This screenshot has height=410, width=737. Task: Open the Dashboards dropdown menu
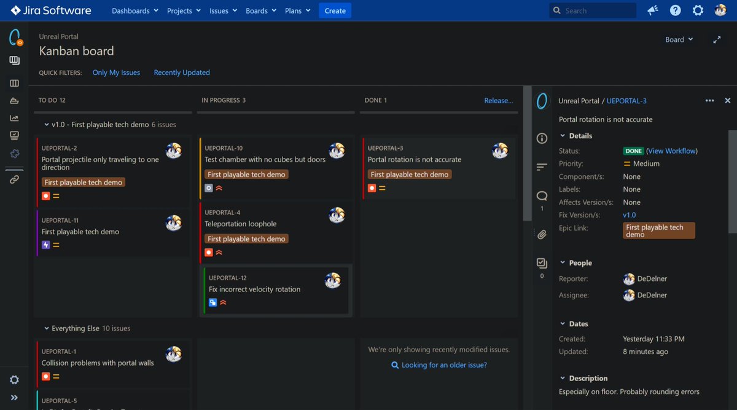pyautogui.click(x=135, y=10)
